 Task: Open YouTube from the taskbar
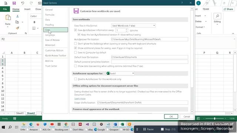point(52,124)
